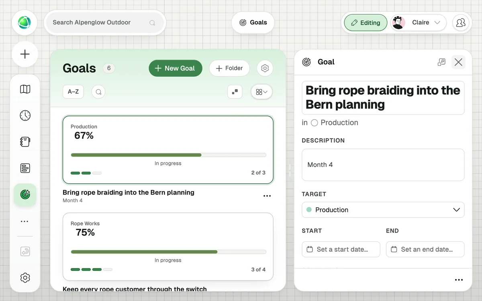
Task: Click the Search Alpenglow Outdoor field
Action: pyautogui.click(x=105, y=22)
